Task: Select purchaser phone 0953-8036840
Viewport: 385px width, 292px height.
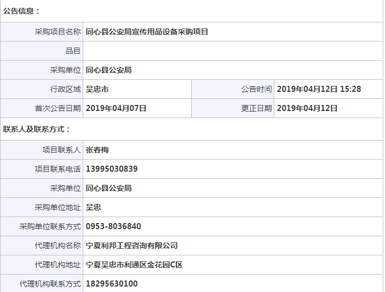Action: [x=113, y=226]
